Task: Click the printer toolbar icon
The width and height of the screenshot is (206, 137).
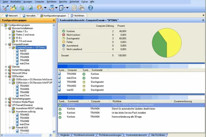Action: [81, 8]
